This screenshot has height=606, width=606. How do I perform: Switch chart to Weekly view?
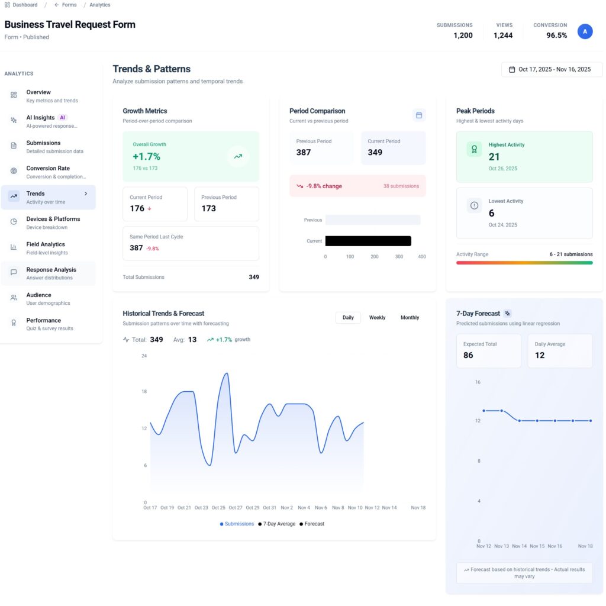(x=377, y=318)
